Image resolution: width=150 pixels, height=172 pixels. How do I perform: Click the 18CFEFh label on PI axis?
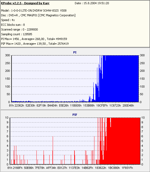tap(102, 105)
